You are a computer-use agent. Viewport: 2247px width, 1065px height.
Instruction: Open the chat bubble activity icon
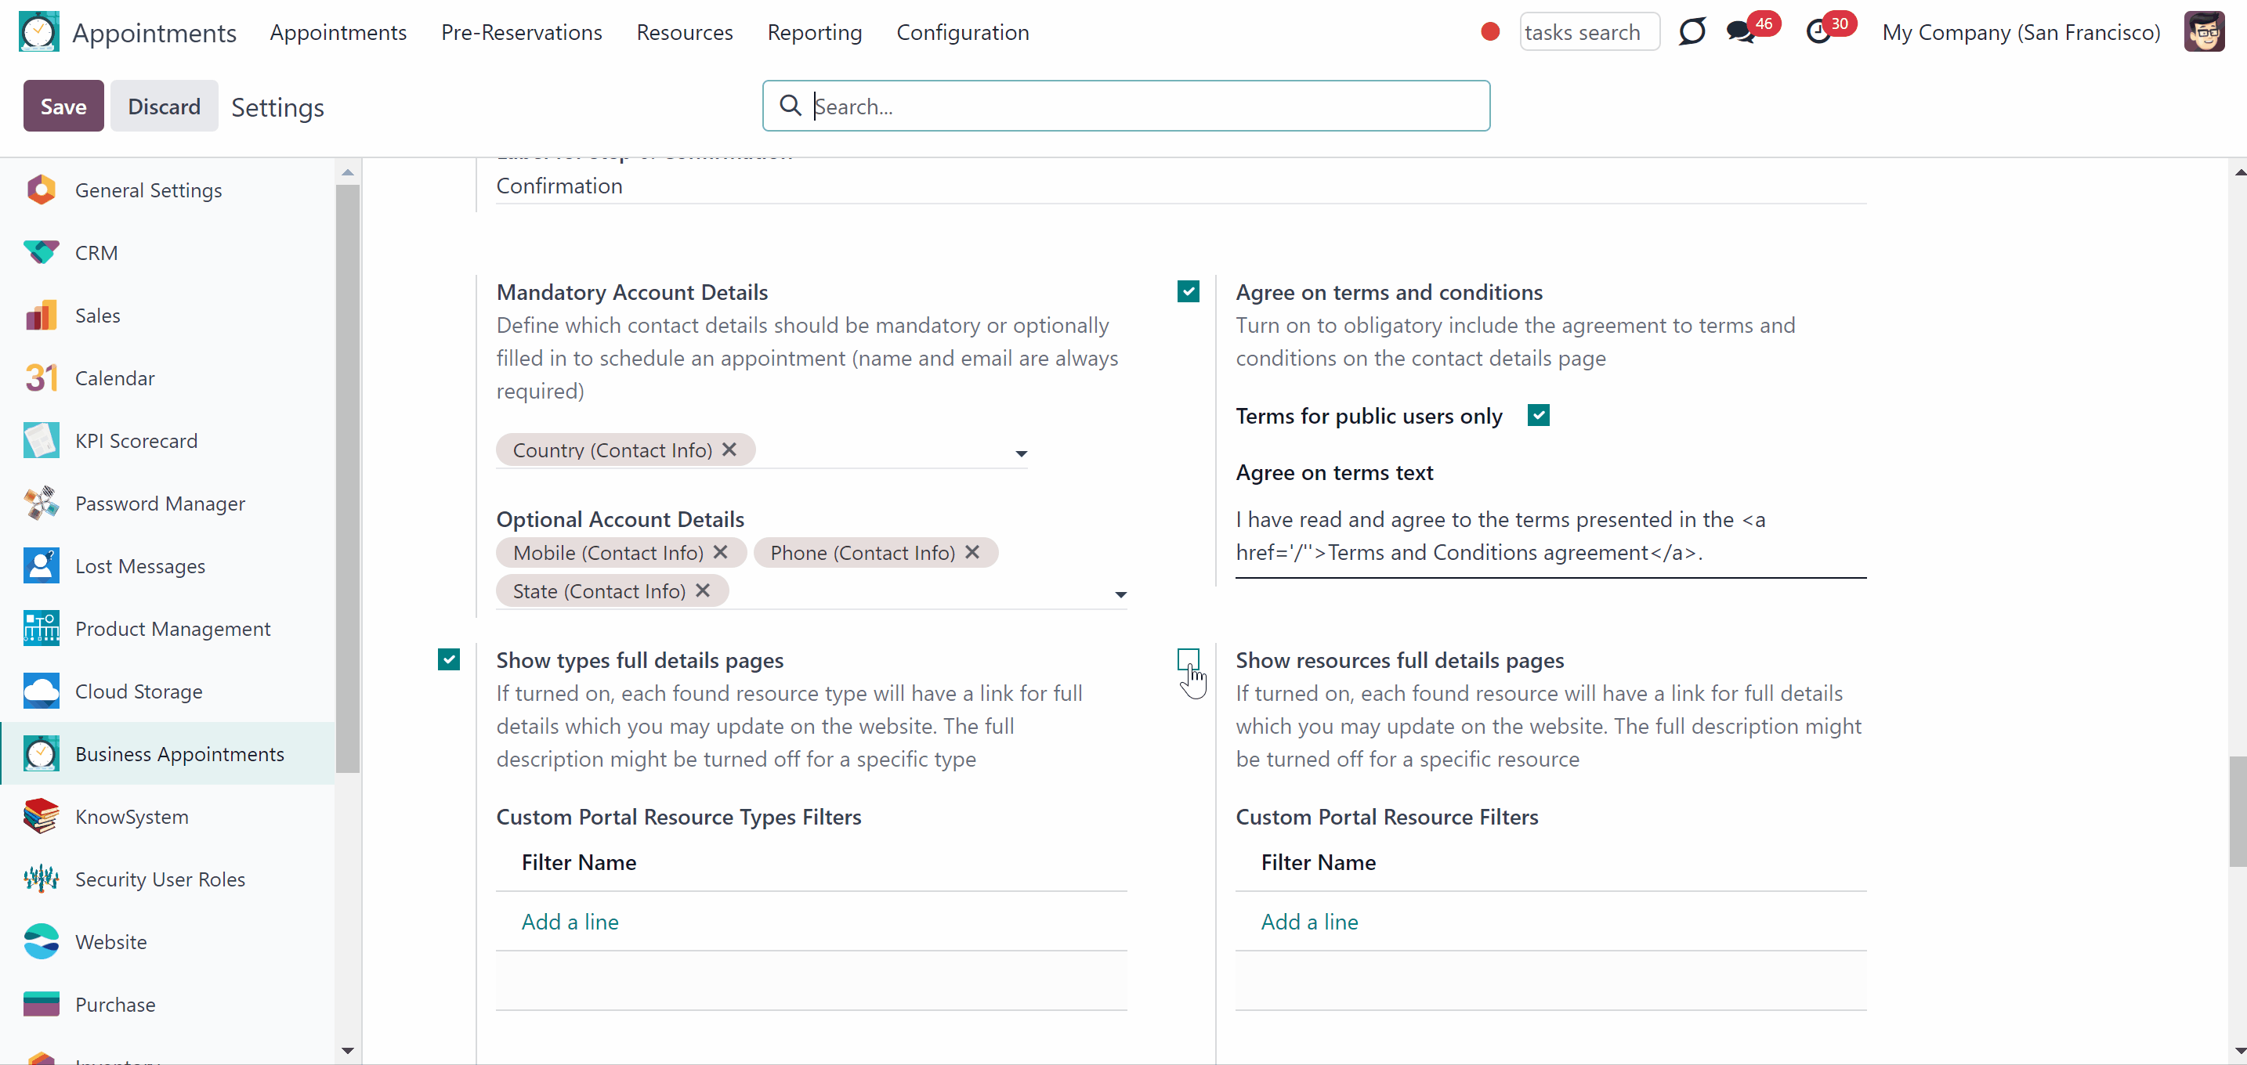point(1692,32)
